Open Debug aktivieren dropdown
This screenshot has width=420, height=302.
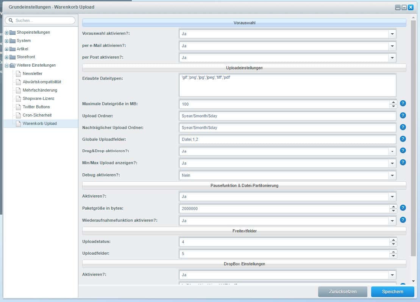click(392, 176)
